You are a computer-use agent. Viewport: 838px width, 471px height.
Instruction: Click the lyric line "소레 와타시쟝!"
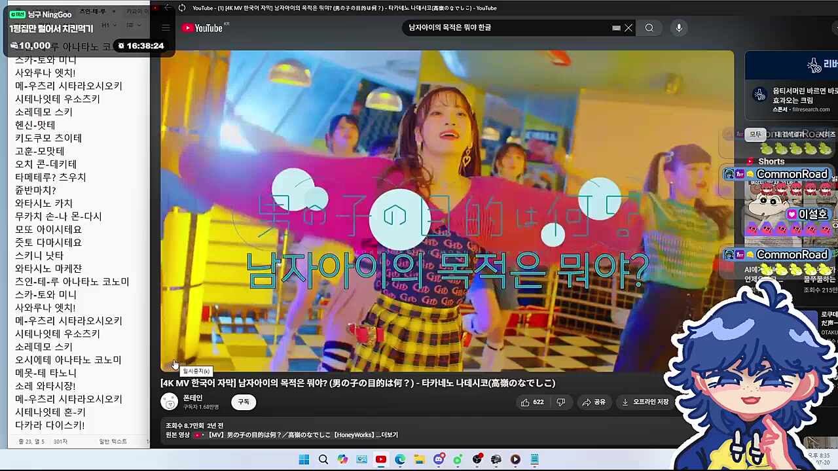(x=45, y=386)
